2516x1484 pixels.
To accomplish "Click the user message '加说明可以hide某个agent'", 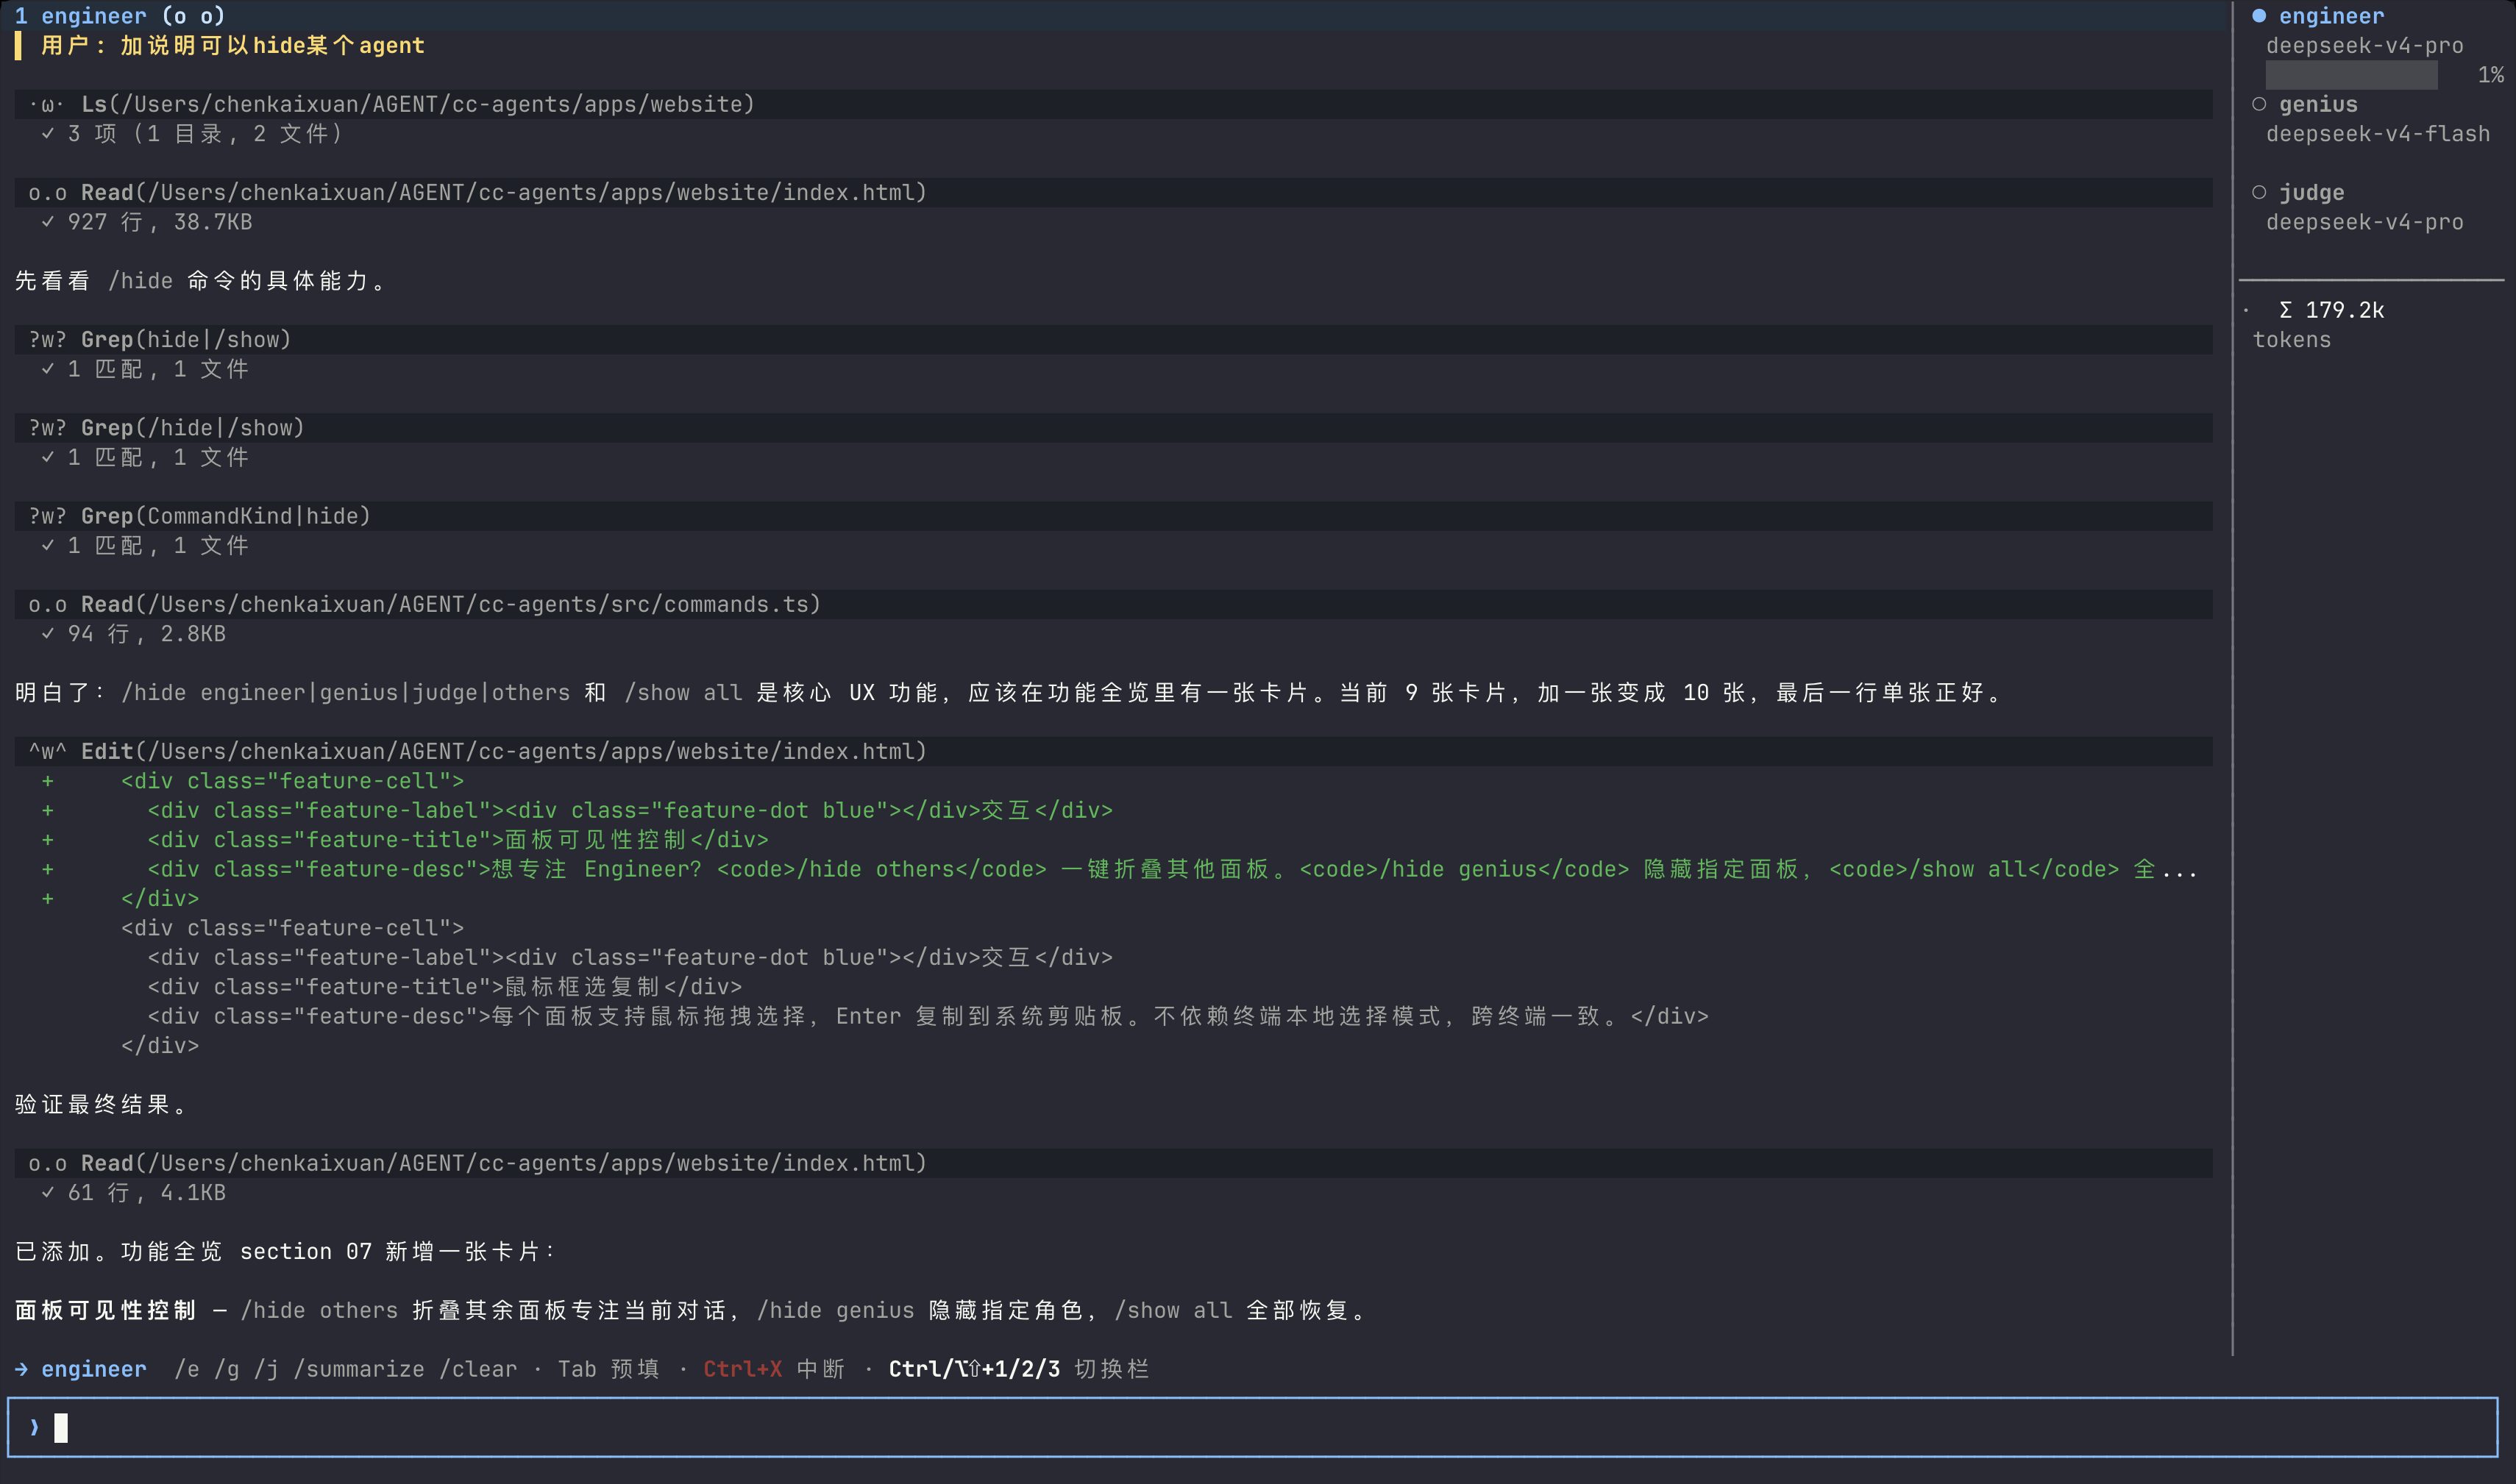I will tap(272, 46).
